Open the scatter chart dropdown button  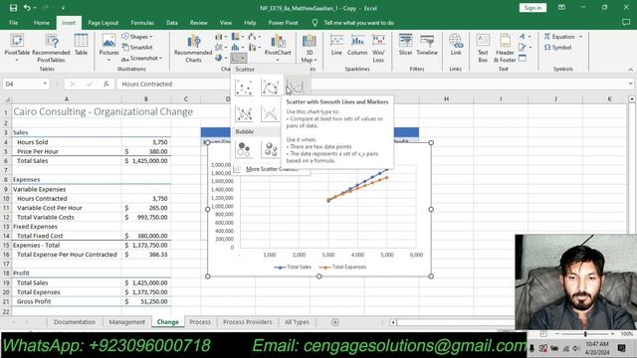point(239,58)
